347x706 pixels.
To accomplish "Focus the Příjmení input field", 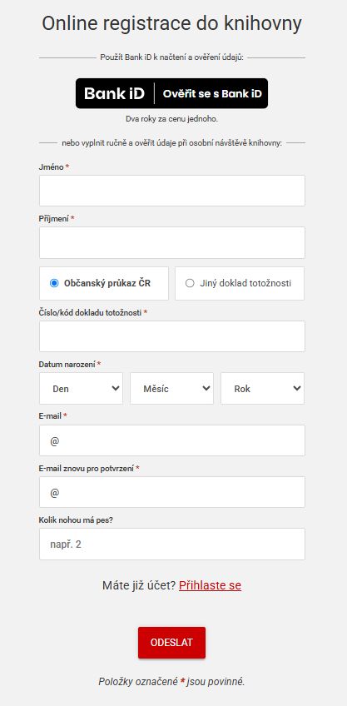I will click(172, 243).
